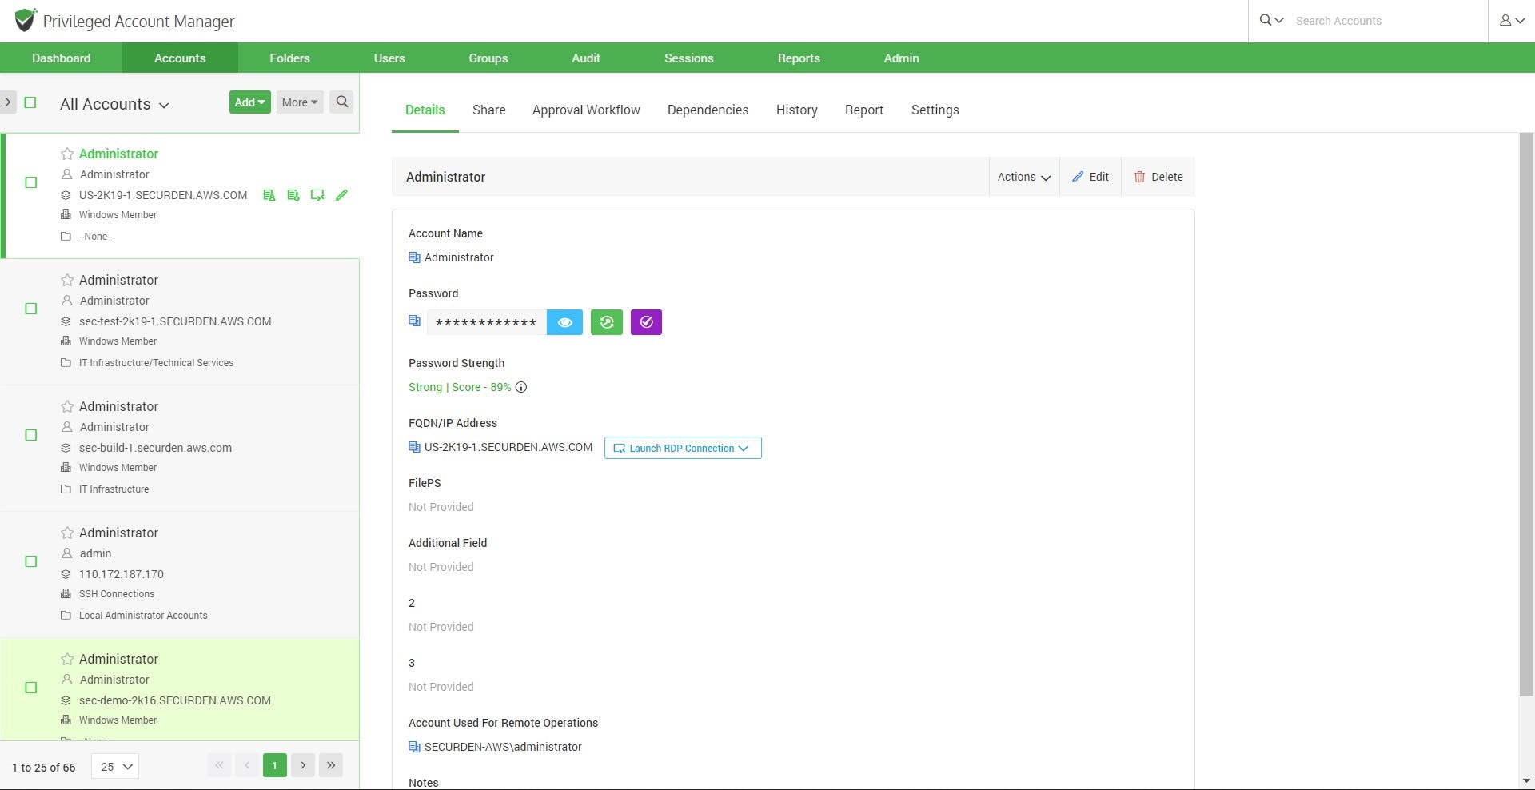Tick the select-all accounts checkbox
This screenshot has height=790, width=1535.
pos(30,102)
